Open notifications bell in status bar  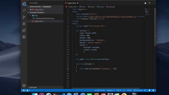153,90
